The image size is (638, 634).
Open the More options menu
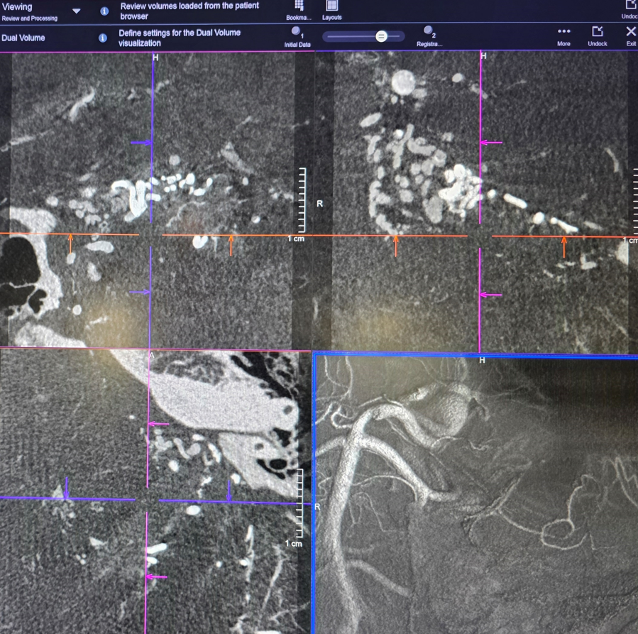tap(563, 33)
